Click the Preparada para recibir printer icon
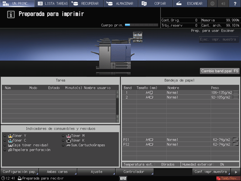Screen dimensions: 241x181 click(x=20, y=178)
